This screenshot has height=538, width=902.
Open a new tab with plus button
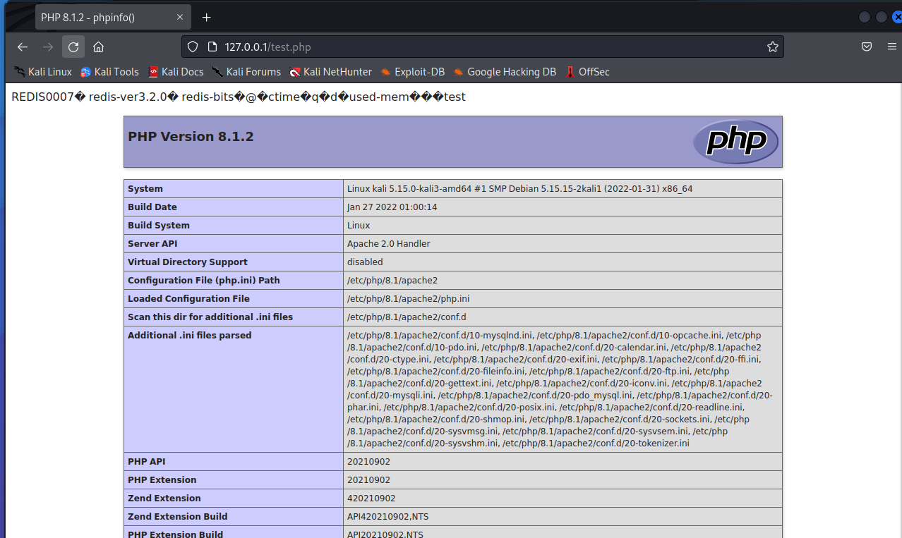coord(206,17)
